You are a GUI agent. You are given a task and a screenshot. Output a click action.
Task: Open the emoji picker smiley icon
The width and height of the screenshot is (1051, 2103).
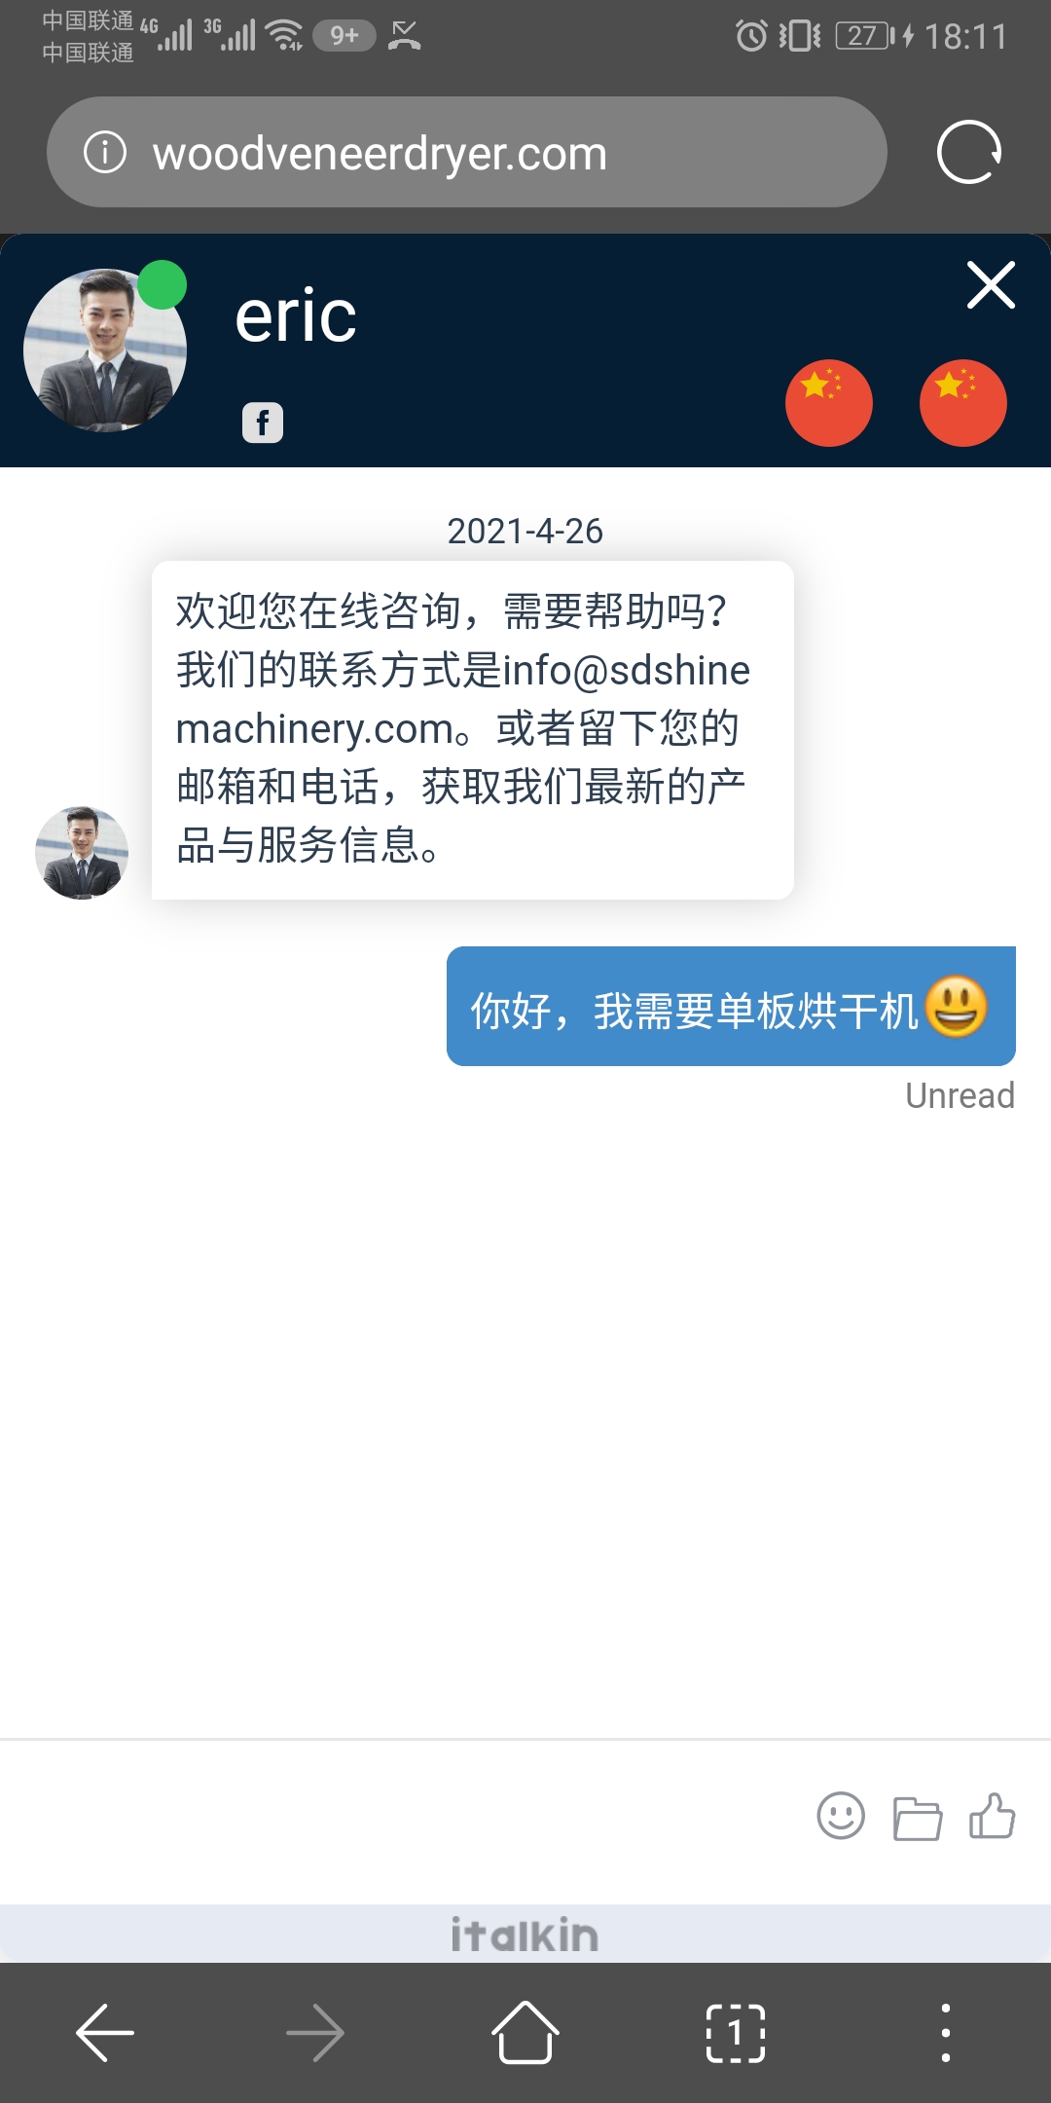[841, 1816]
